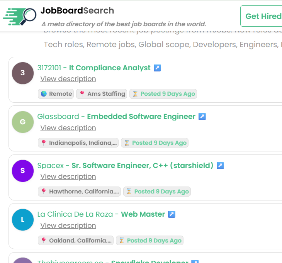Open external link icon for Web Master
Image resolution: width=282 pixels, height=263 pixels.
pyautogui.click(x=172, y=214)
